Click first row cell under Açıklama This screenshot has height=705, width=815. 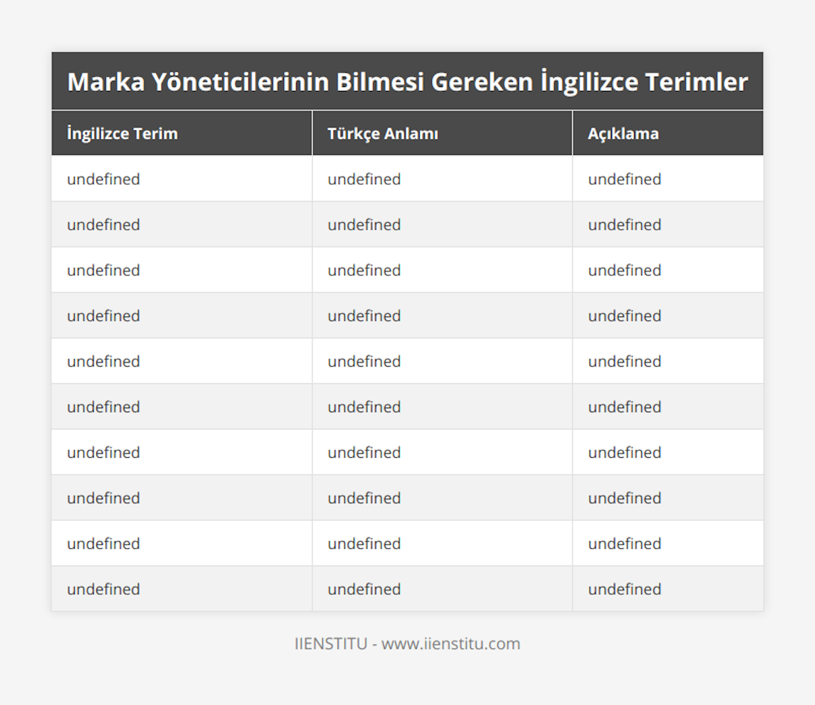click(x=625, y=179)
